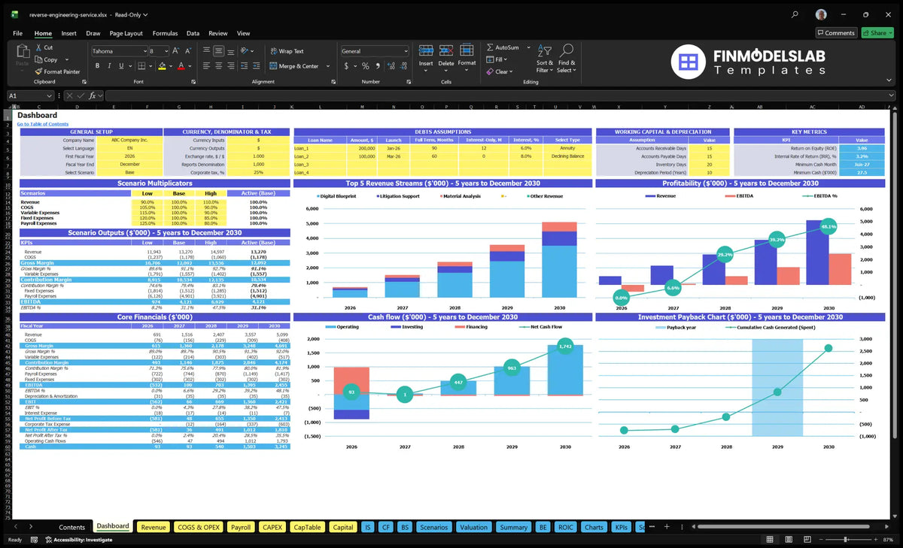Click the Search magnifier in title bar

click(795, 14)
